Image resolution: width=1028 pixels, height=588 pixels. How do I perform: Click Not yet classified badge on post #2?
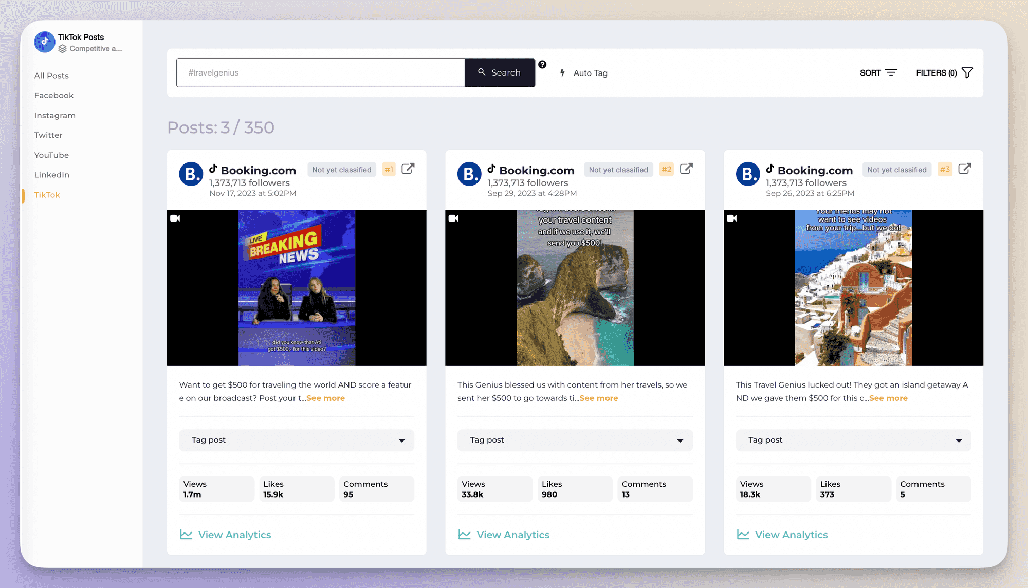tap(619, 170)
